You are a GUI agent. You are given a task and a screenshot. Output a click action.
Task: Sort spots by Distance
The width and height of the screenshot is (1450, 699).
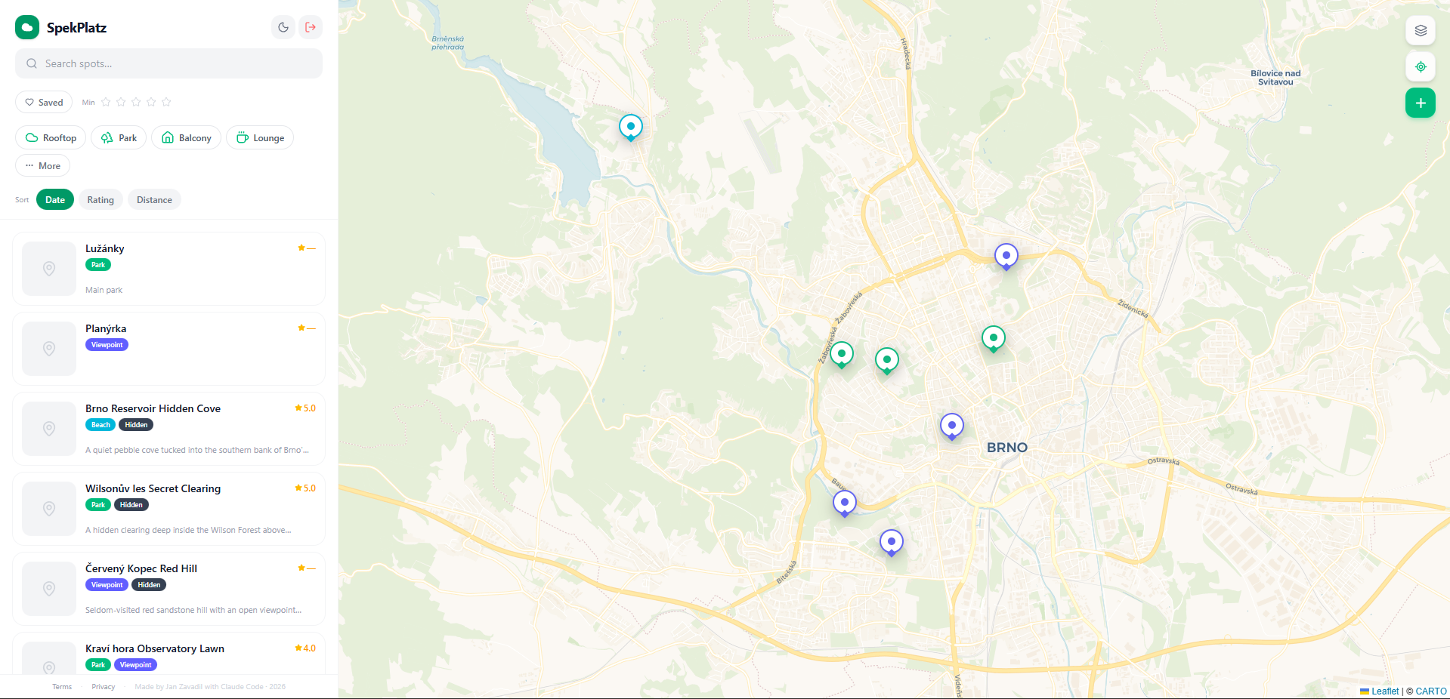pyautogui.click(x=154, y=200)
